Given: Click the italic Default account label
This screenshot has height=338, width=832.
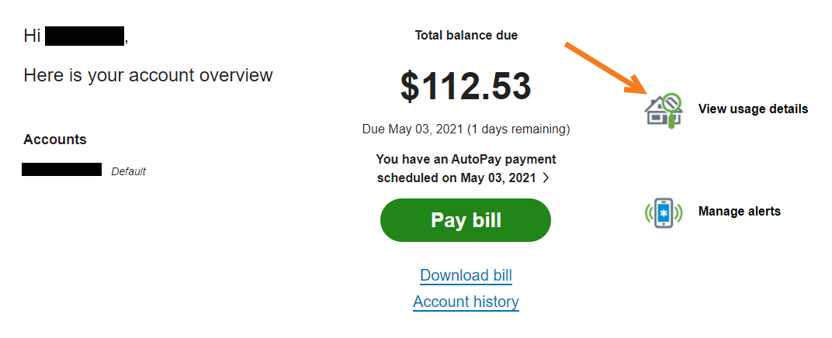Looking at the screenshot, I should 128,171.
